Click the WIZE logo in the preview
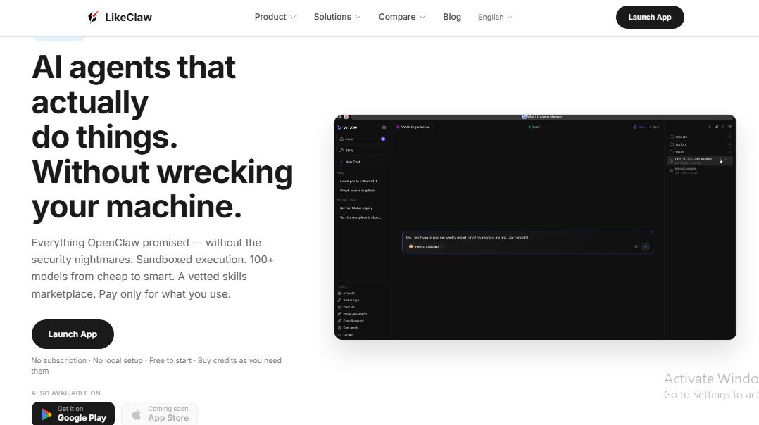759x425 pixels. [x=347, y=127]
